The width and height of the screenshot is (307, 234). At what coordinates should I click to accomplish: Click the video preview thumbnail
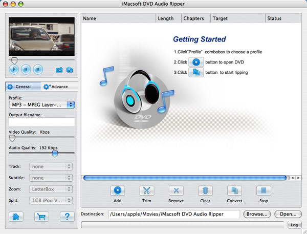click(41, 36)
